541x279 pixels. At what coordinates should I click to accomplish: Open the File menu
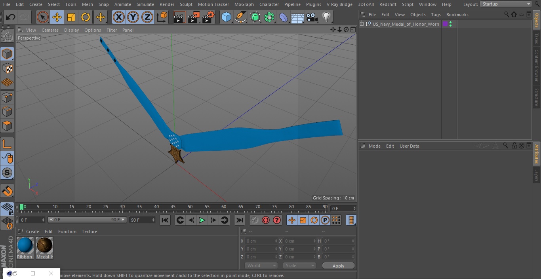pos(7,4)
